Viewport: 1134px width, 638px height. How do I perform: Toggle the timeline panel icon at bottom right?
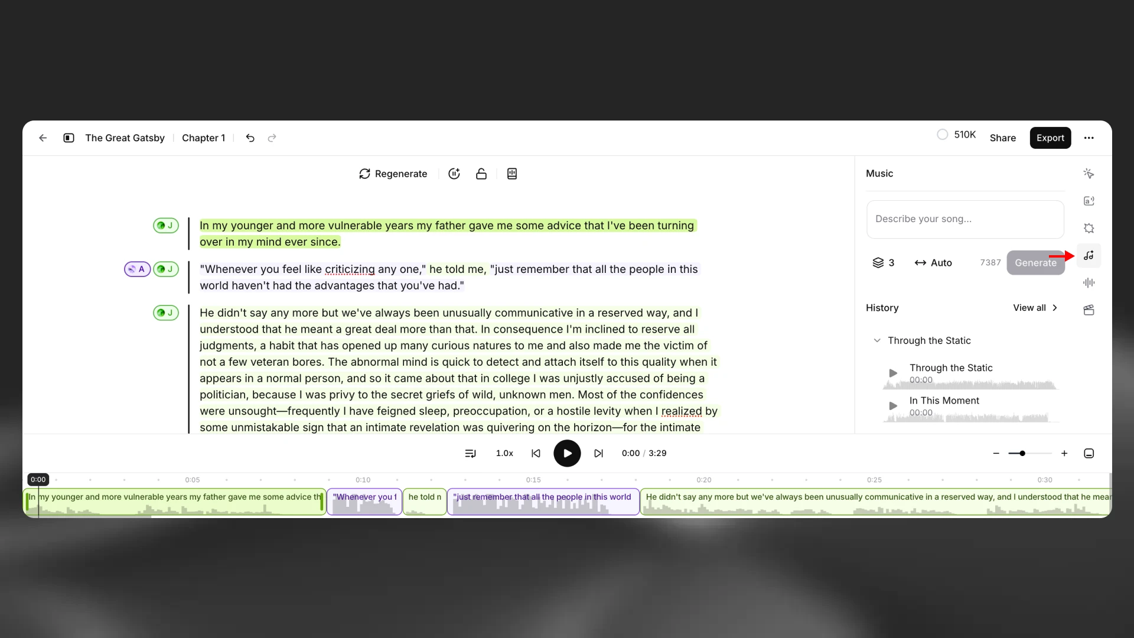pos(1089,453)
